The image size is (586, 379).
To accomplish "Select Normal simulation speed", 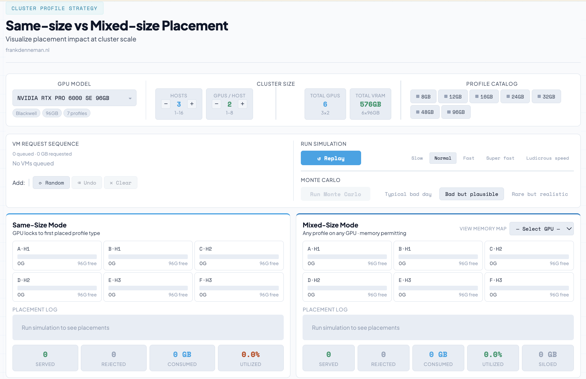I will pyautogui.click(x=443, y=158).
